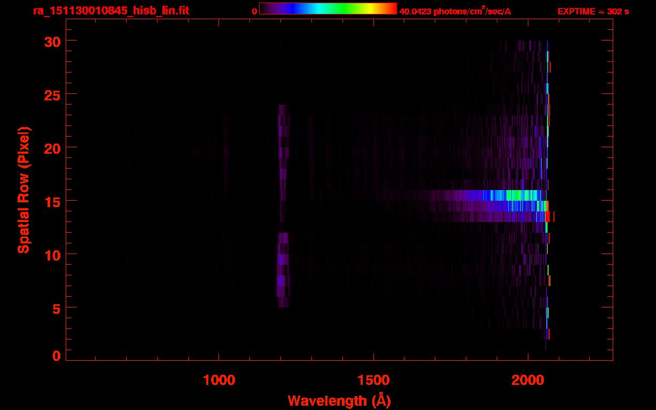Click the filename ra_151130010845_hisb_lin.fit

[x=111, y=11]
